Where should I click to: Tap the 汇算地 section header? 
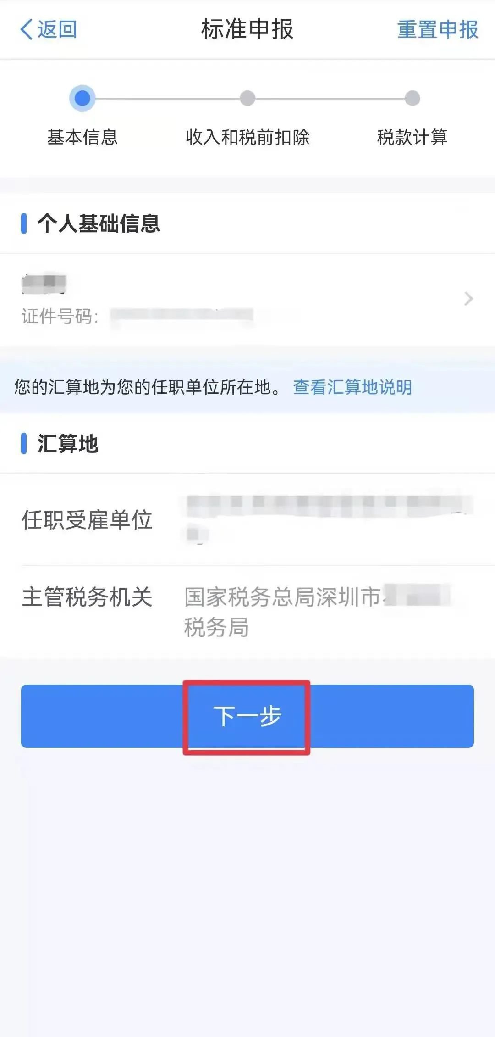point(68,444)
